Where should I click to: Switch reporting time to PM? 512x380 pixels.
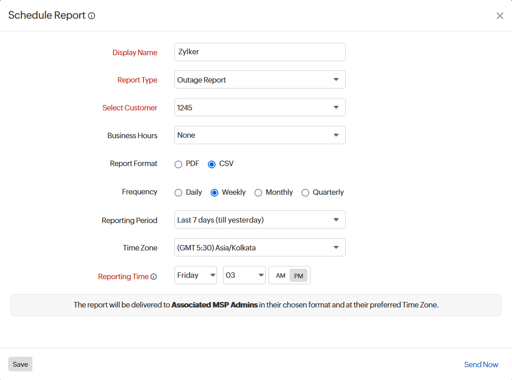[299, 276]
